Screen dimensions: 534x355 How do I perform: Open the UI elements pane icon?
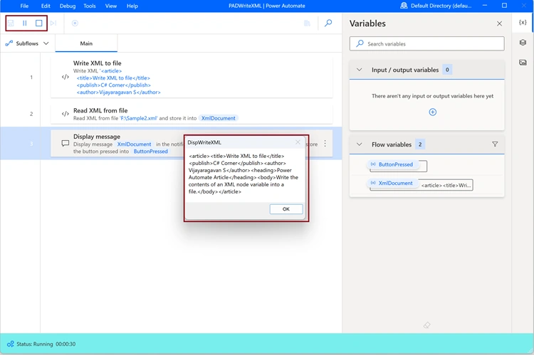[x=523, y=42]
